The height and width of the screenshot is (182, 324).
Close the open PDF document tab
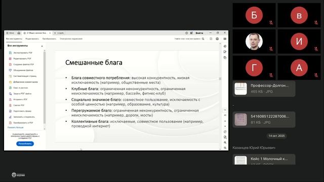(50, 33)
